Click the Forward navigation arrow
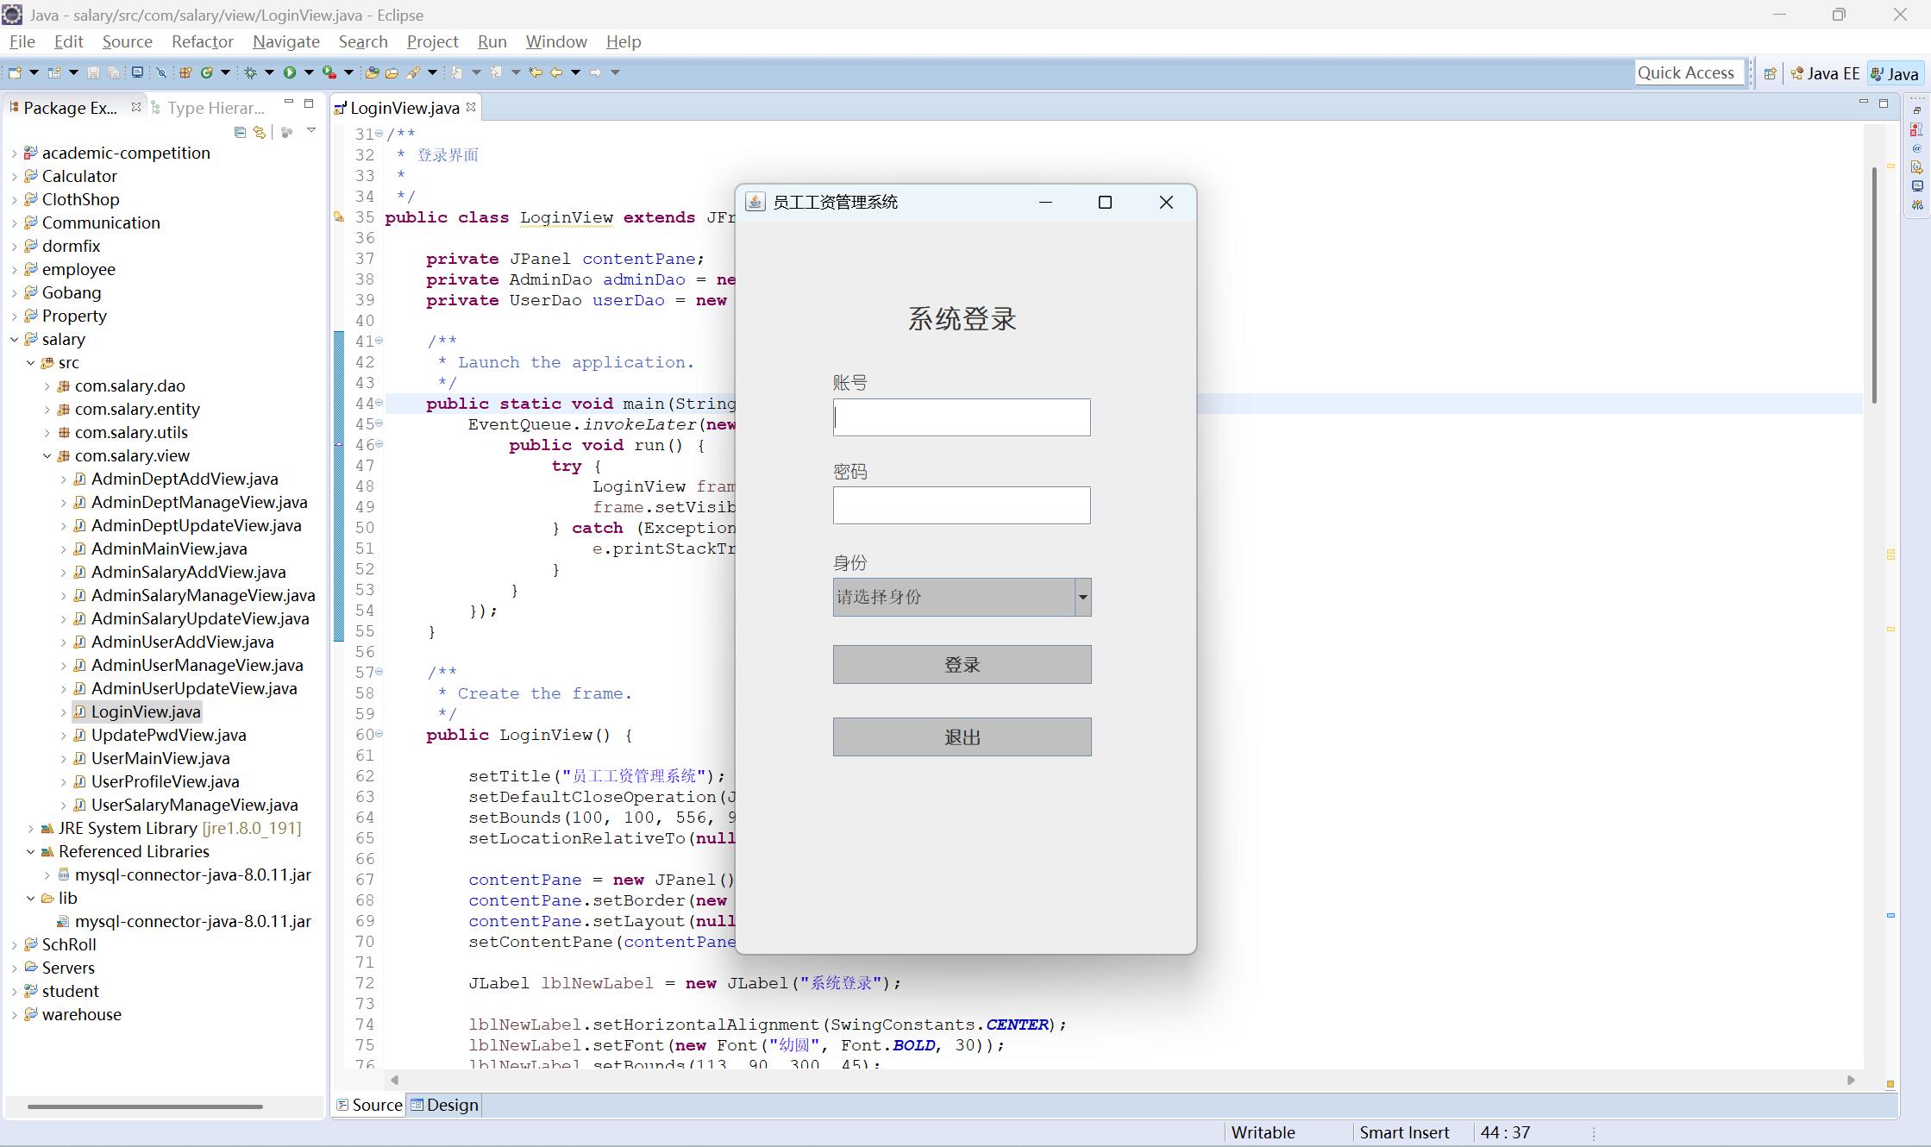1931x1147 pixels. coord(595,72)
